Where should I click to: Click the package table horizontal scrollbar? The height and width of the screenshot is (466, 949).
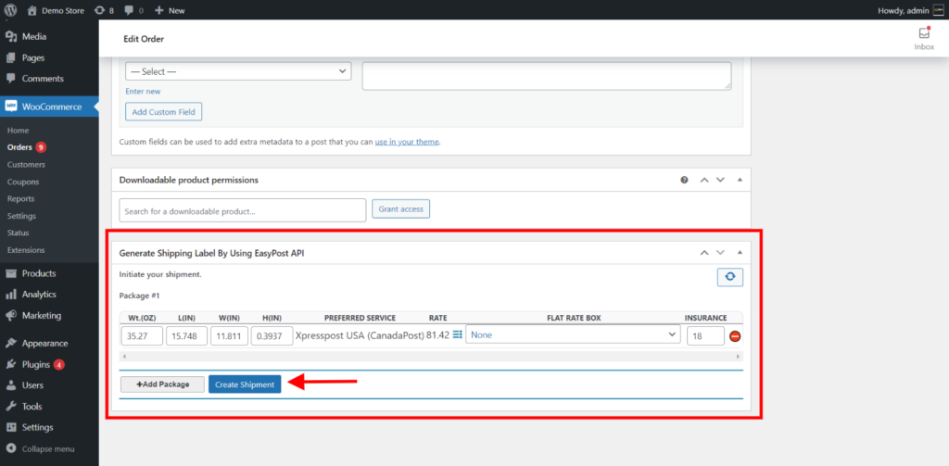point(431,357)
